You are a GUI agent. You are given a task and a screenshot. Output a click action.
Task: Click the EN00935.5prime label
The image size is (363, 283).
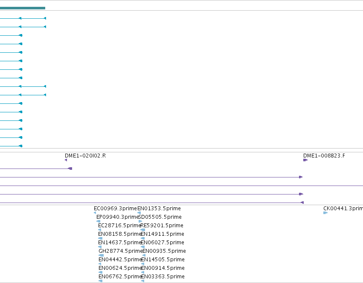click(x=164, y=251)
